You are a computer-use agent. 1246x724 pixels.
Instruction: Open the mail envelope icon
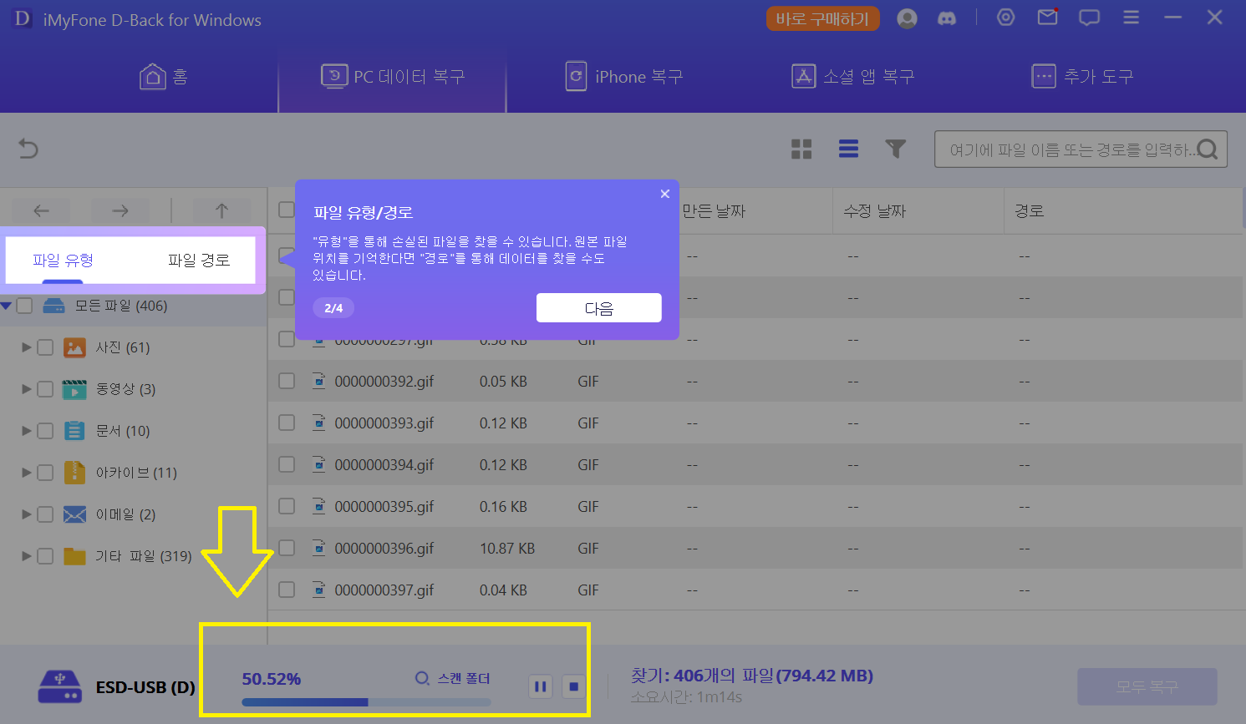pos(1048,17)
